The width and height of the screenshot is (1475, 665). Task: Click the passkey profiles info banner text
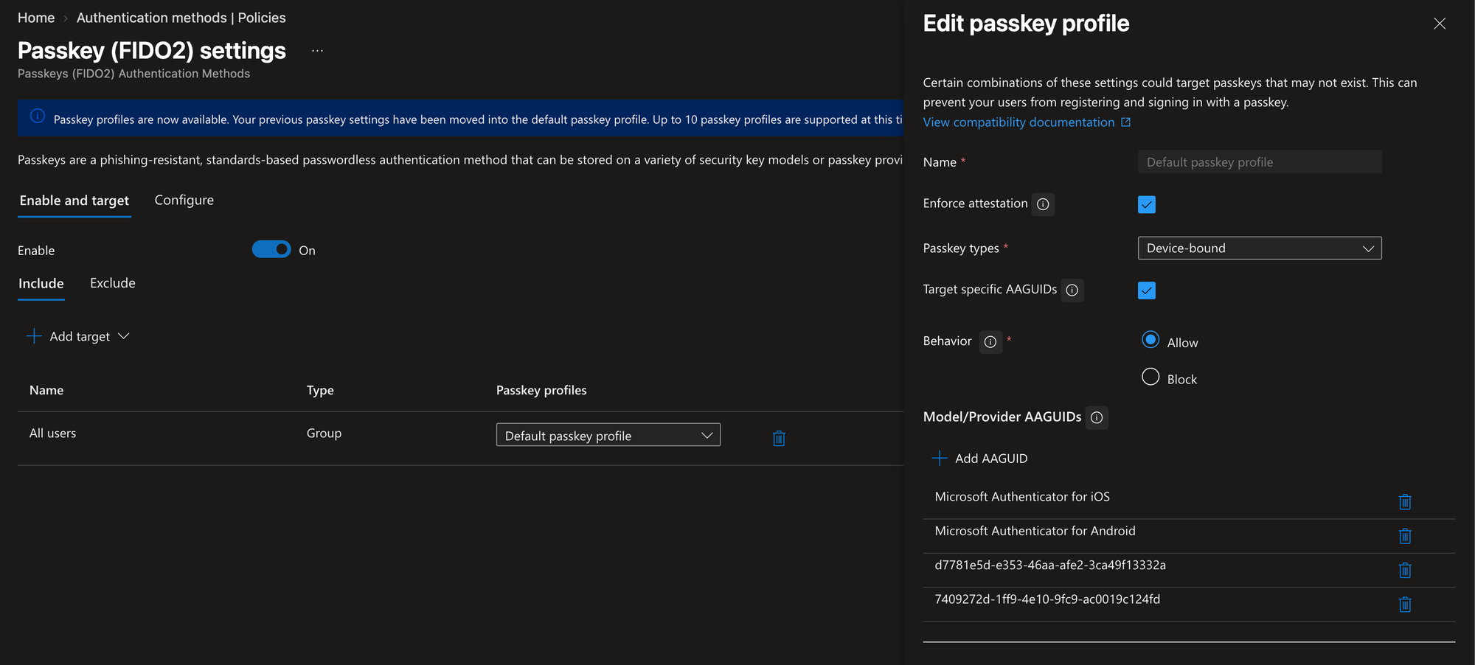point(478,119)
